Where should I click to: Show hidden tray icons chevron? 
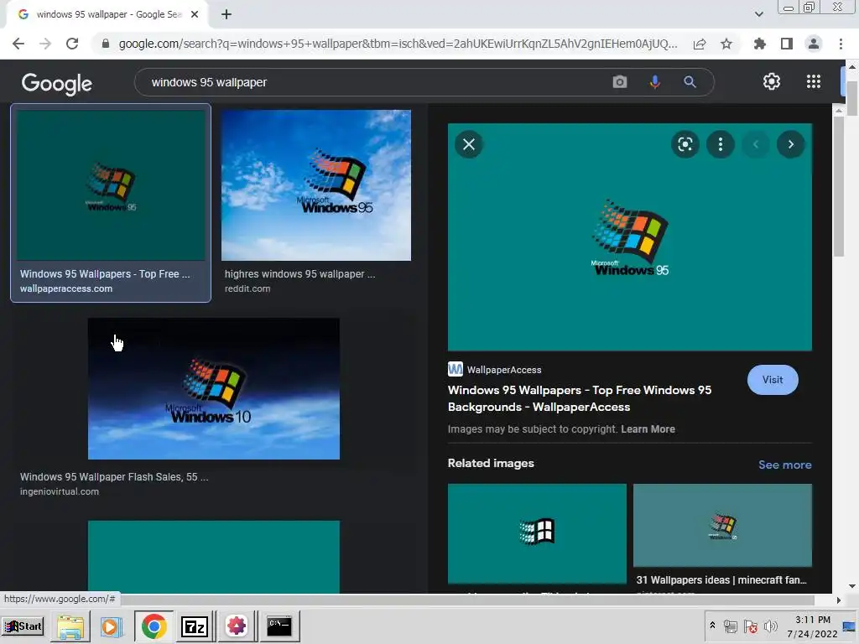(712, 626)
